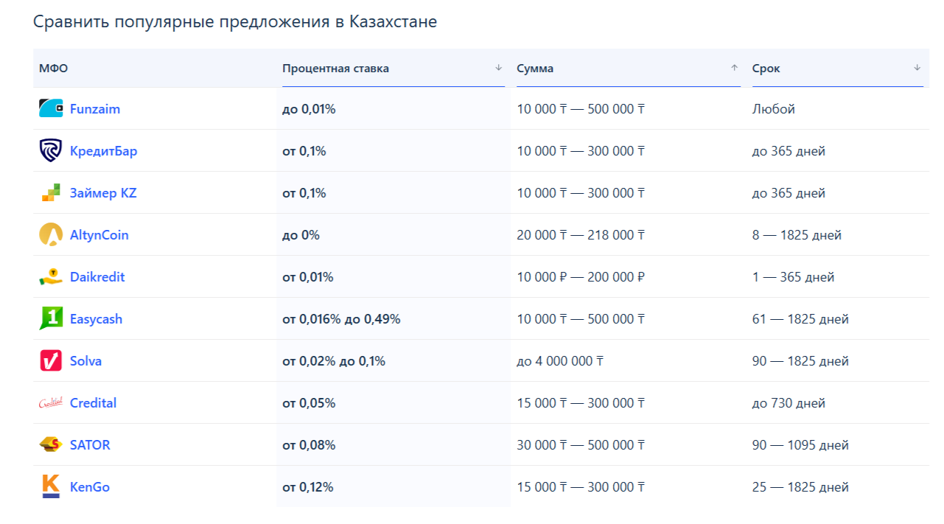This screenshot has height=524, width=944.
Task: Click the МФО column header
Action: (x=53, y=69)
